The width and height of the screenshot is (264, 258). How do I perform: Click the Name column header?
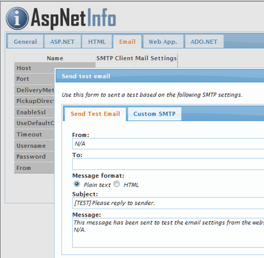pos(55,58)
